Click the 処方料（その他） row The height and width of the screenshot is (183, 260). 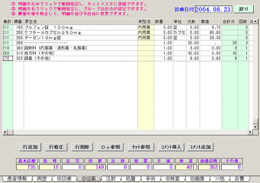(81, 53)
